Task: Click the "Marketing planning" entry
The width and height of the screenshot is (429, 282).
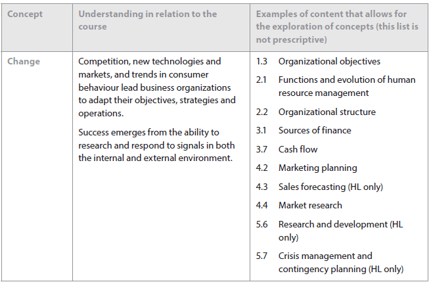Action: click(317, 168)
